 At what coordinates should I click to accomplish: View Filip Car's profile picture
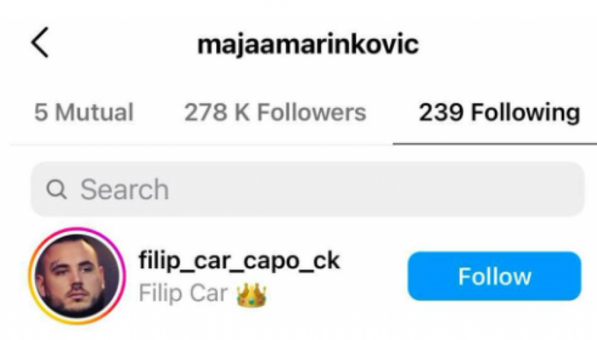pyautogui.click(x=78, y=276)
